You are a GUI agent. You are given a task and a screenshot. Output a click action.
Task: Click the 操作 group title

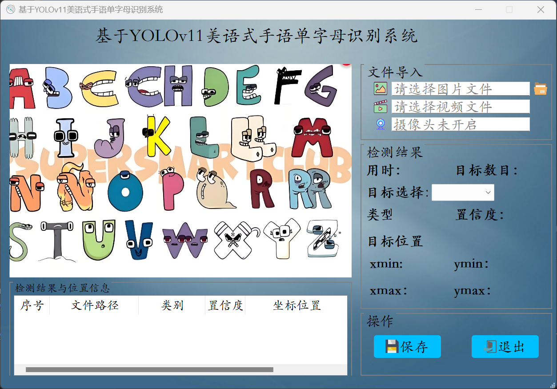(380, 321)
